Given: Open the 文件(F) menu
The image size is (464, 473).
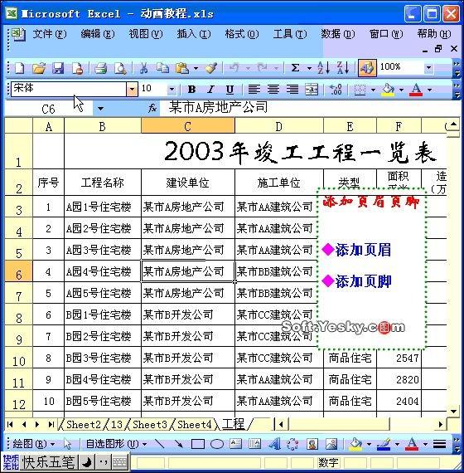Looking at the screenshot, I should (50, 34).
